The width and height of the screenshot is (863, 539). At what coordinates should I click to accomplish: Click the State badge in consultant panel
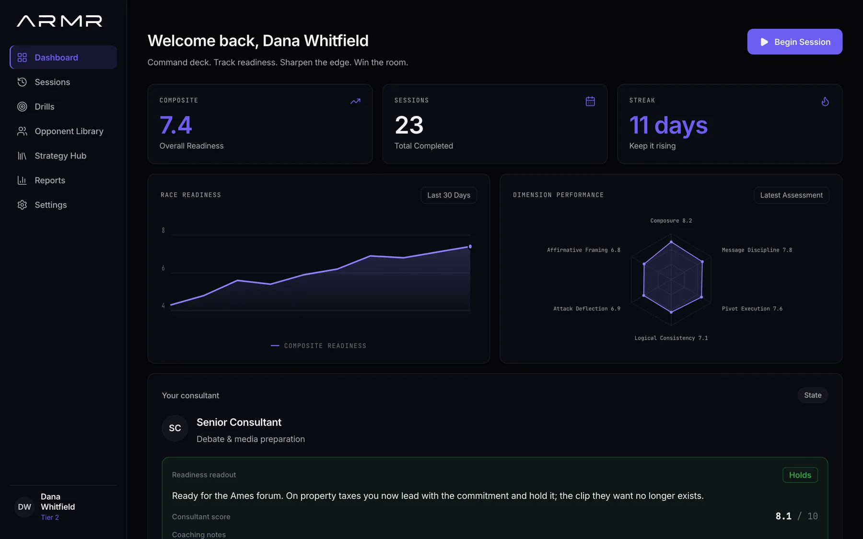(813, 395)
